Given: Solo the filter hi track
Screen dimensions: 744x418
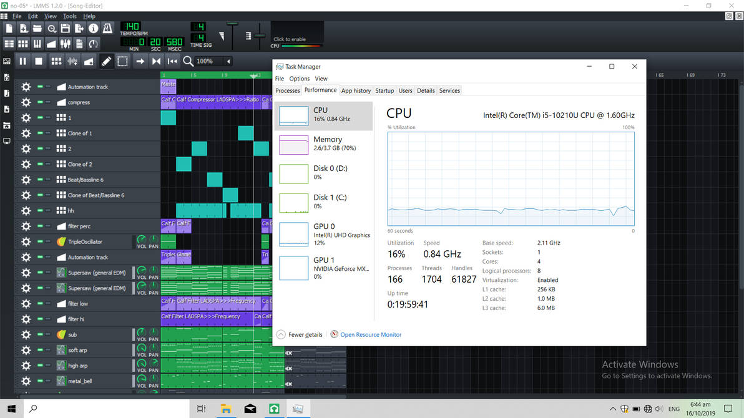Looking at the screenshot, I should pos(48,319).
